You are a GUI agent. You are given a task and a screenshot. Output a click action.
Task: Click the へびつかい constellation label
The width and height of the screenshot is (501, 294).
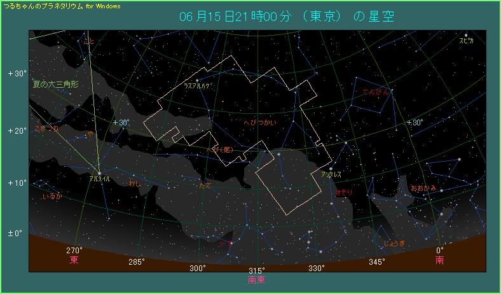[259, 123]
